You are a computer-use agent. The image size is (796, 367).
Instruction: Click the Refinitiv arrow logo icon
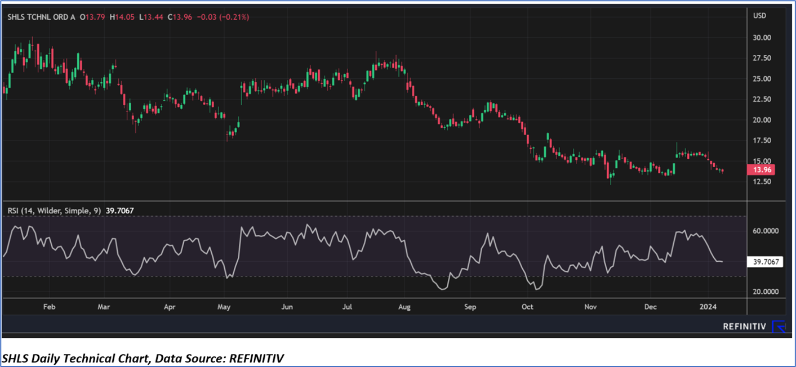(779, 326)
